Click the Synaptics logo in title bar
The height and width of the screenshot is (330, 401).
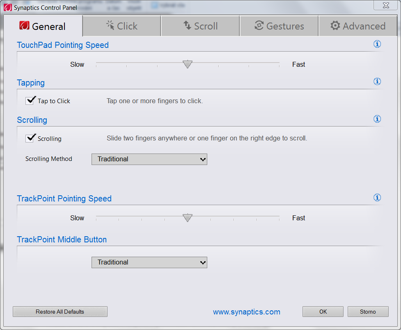click(x=8, y=7)
